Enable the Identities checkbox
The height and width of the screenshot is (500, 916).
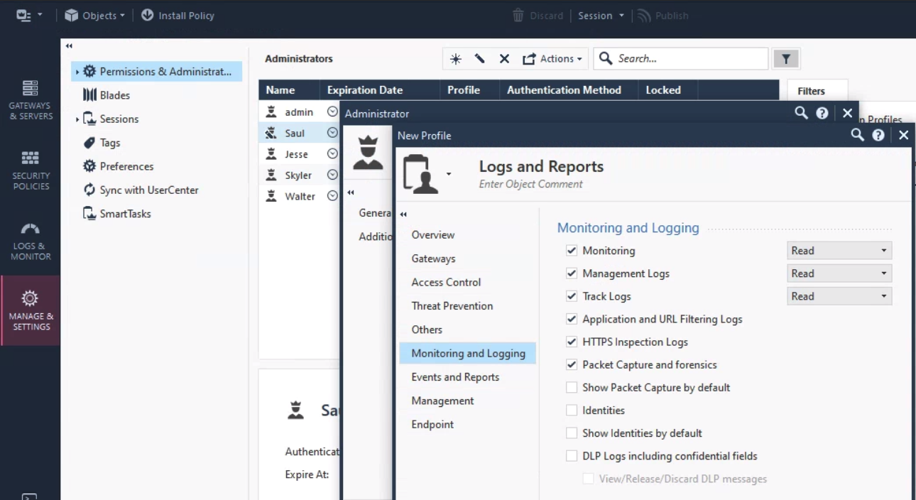click(x=572, y=410)
